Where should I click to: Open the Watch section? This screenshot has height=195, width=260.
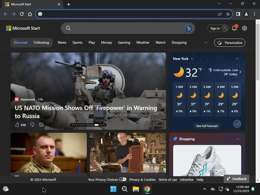pyautogui.click(x=160, y=42)
